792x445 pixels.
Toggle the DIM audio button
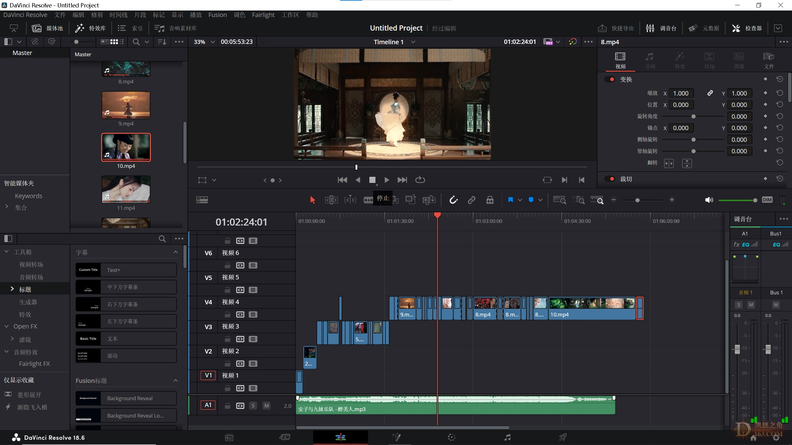767,200
